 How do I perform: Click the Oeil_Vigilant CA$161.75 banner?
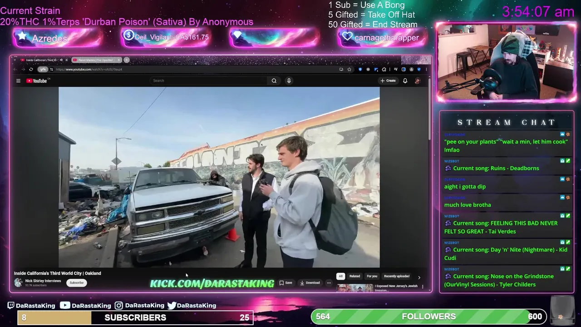167,38
